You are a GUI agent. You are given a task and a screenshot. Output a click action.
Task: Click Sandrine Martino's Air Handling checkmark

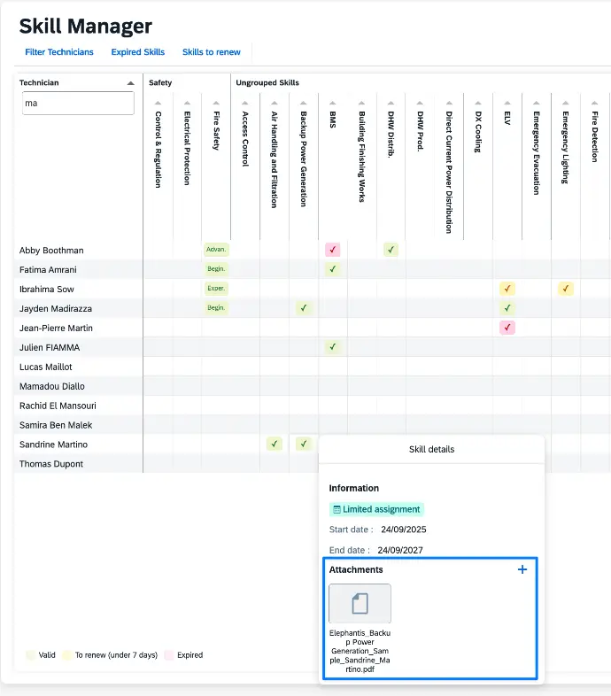coord(275,444)
